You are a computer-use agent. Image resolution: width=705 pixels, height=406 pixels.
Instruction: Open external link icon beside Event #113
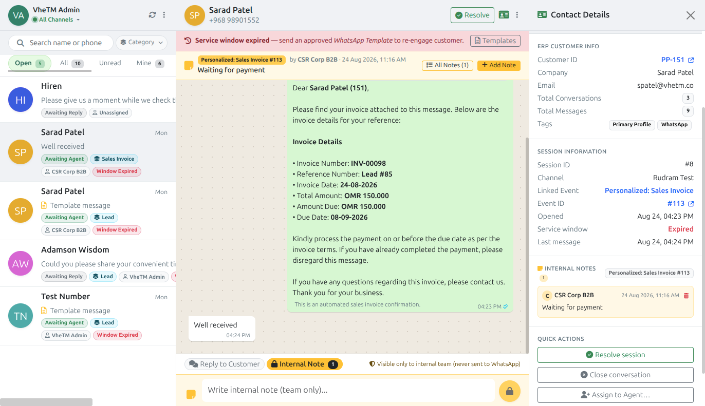[x=691, y=204]
